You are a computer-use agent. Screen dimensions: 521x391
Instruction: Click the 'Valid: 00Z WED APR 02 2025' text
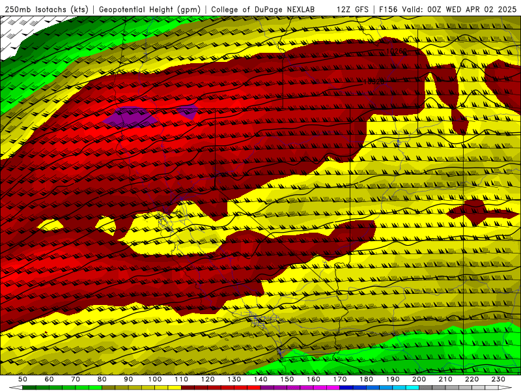click(459, 10)
